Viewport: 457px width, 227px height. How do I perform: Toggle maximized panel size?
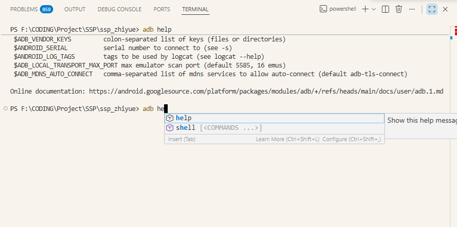(x=431, y=9)
